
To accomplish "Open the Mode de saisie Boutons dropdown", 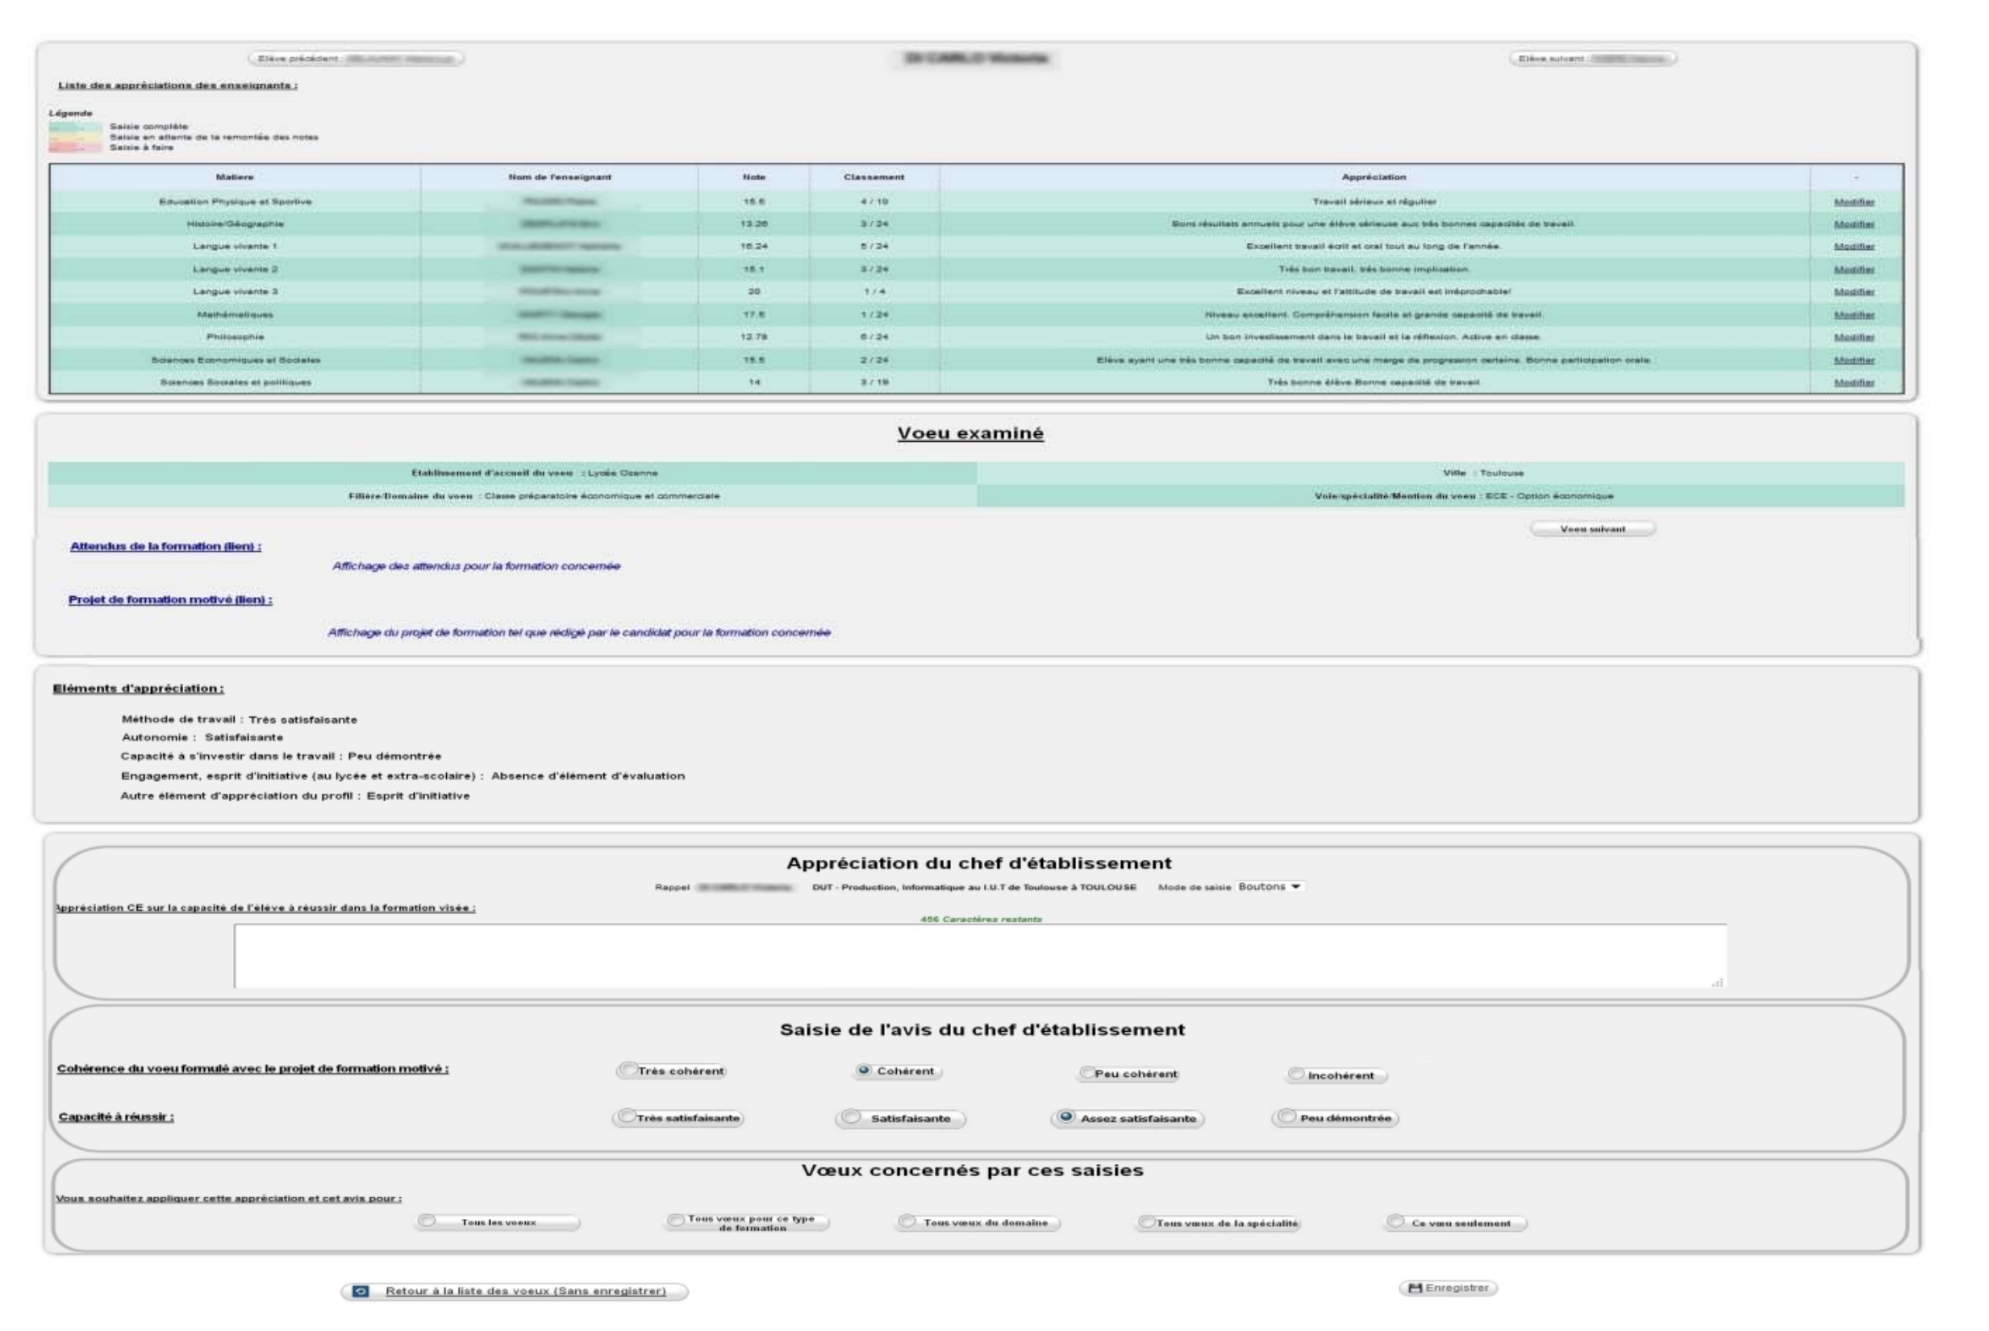I will (1270, 887).
